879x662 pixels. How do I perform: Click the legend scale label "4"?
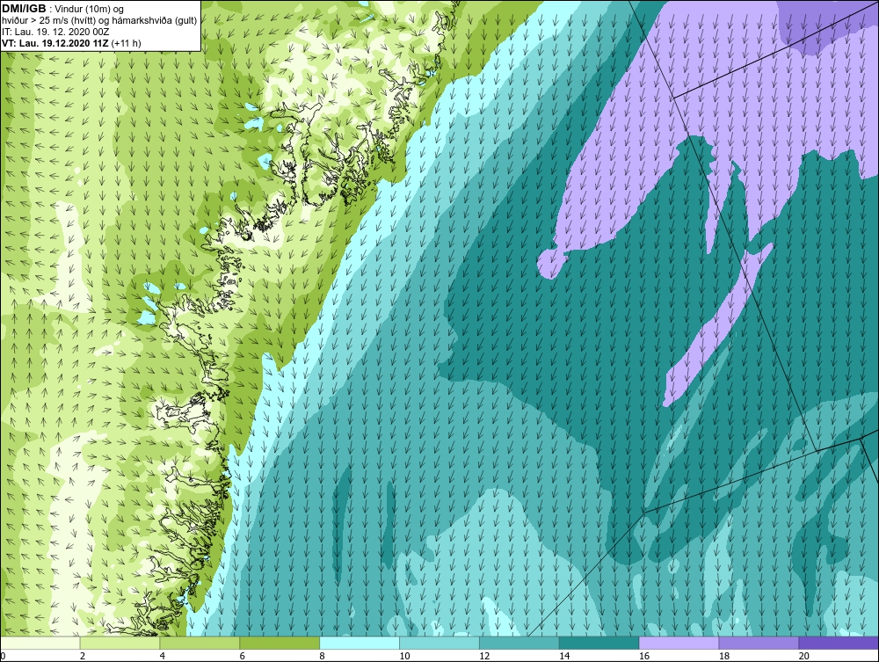(162, 656)
